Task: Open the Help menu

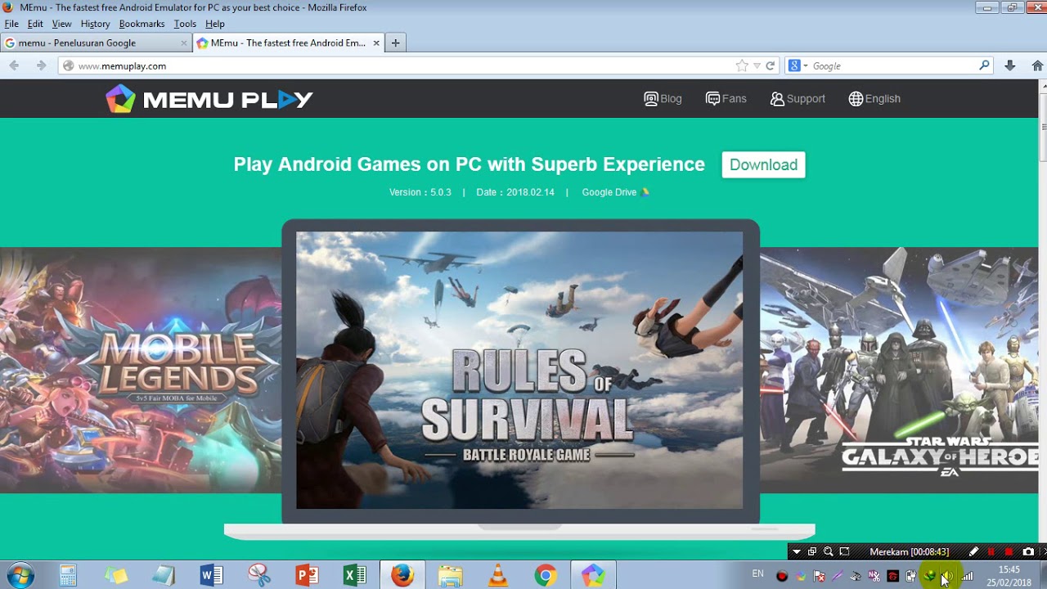Action: (x=215, y=24)
